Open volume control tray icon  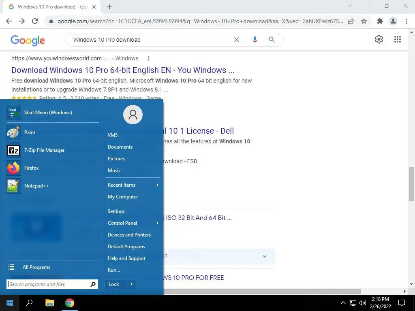pos(363,303)
